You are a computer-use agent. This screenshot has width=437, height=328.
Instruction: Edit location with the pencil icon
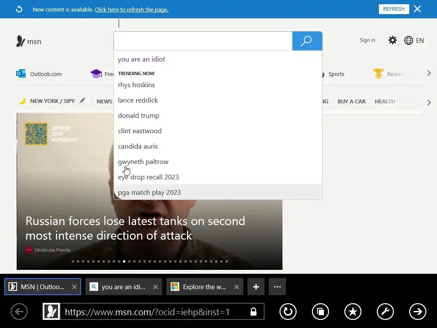click(x=82, y=101)
